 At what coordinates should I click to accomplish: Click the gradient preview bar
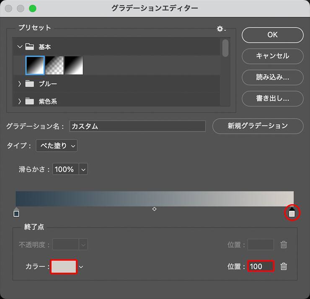(x=155, y=199)
